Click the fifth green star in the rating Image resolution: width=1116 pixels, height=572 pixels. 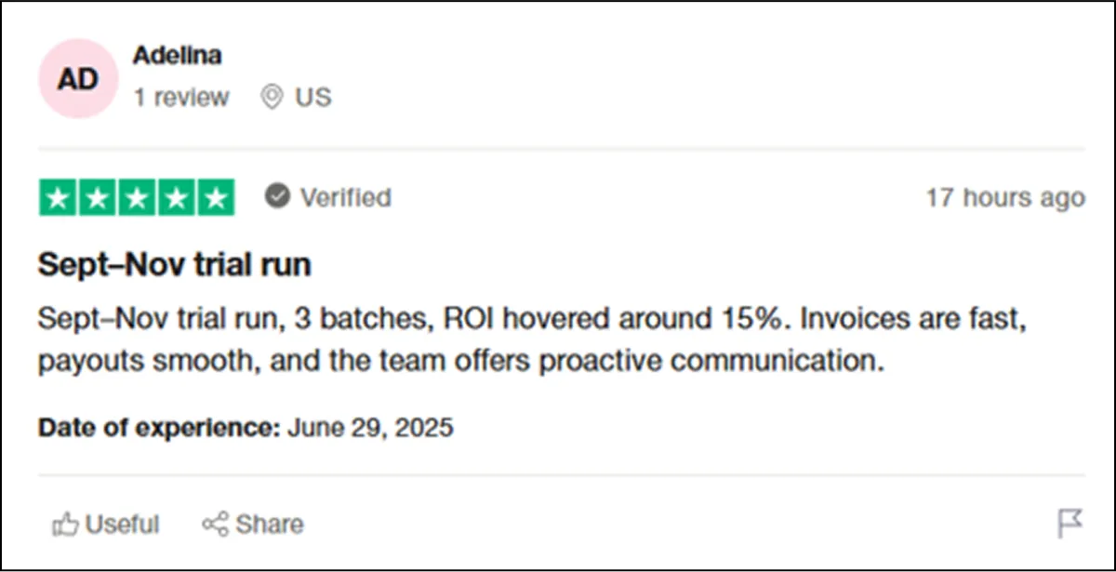tap(216, 197)
